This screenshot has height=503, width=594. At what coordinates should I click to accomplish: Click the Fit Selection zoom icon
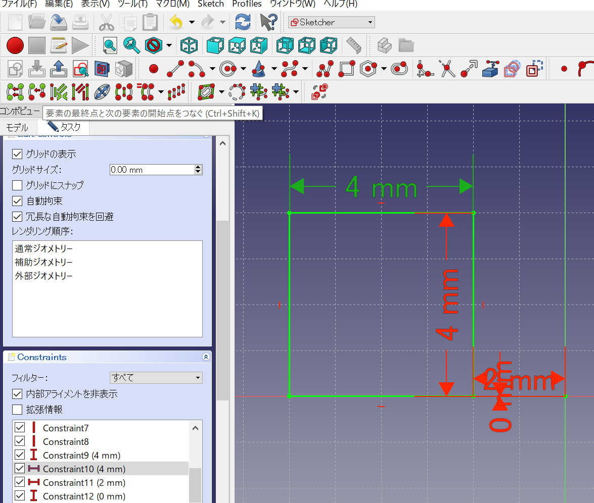click(x=131, y=46)
